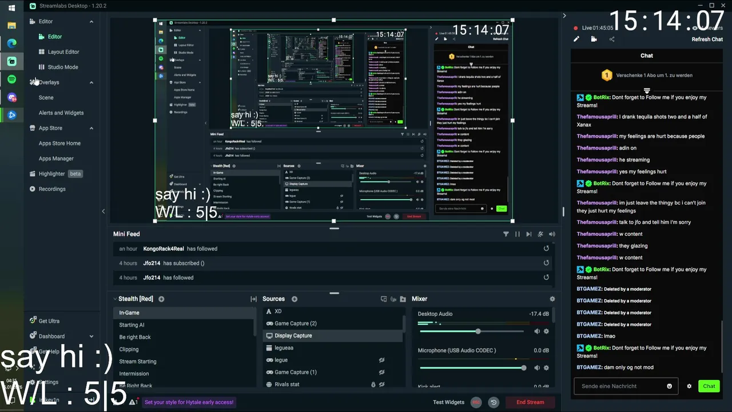732x412 pixels.
Task: Expand the Dashboard section chevron
Action: [x=91, y=336]
